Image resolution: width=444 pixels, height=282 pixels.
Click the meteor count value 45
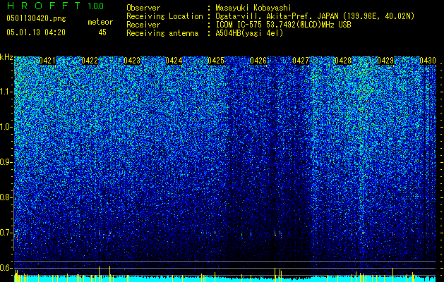[x=102, y=32]
